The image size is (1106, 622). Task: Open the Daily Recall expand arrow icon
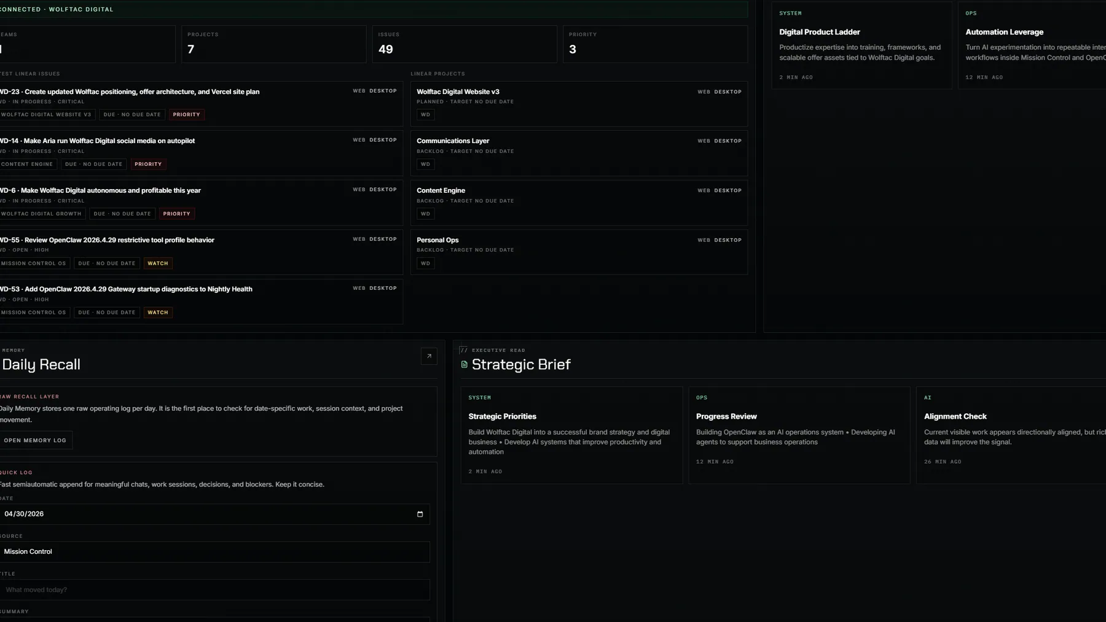(429, 356)
